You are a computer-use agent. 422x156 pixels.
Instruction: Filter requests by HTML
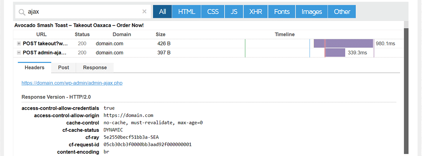(x=186, y=12)
